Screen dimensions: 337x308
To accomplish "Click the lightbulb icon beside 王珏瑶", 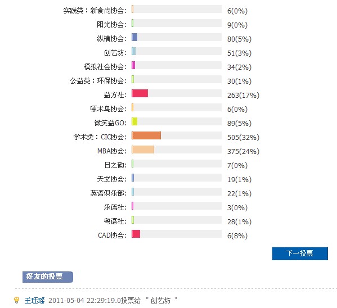I will click(x=16, y=300).
